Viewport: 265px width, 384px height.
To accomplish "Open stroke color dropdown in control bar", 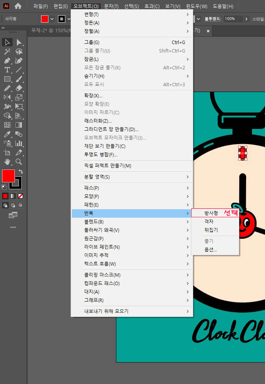I will tap(69, 19).
